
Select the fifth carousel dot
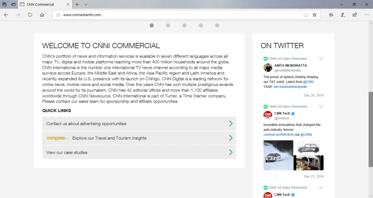[217, 25]
